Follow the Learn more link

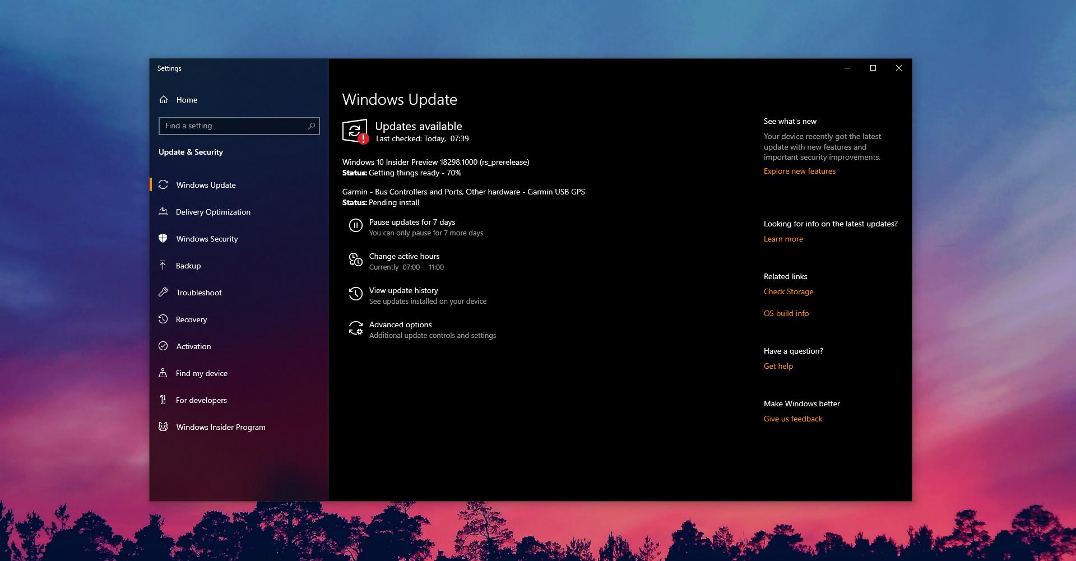point(783,239)
